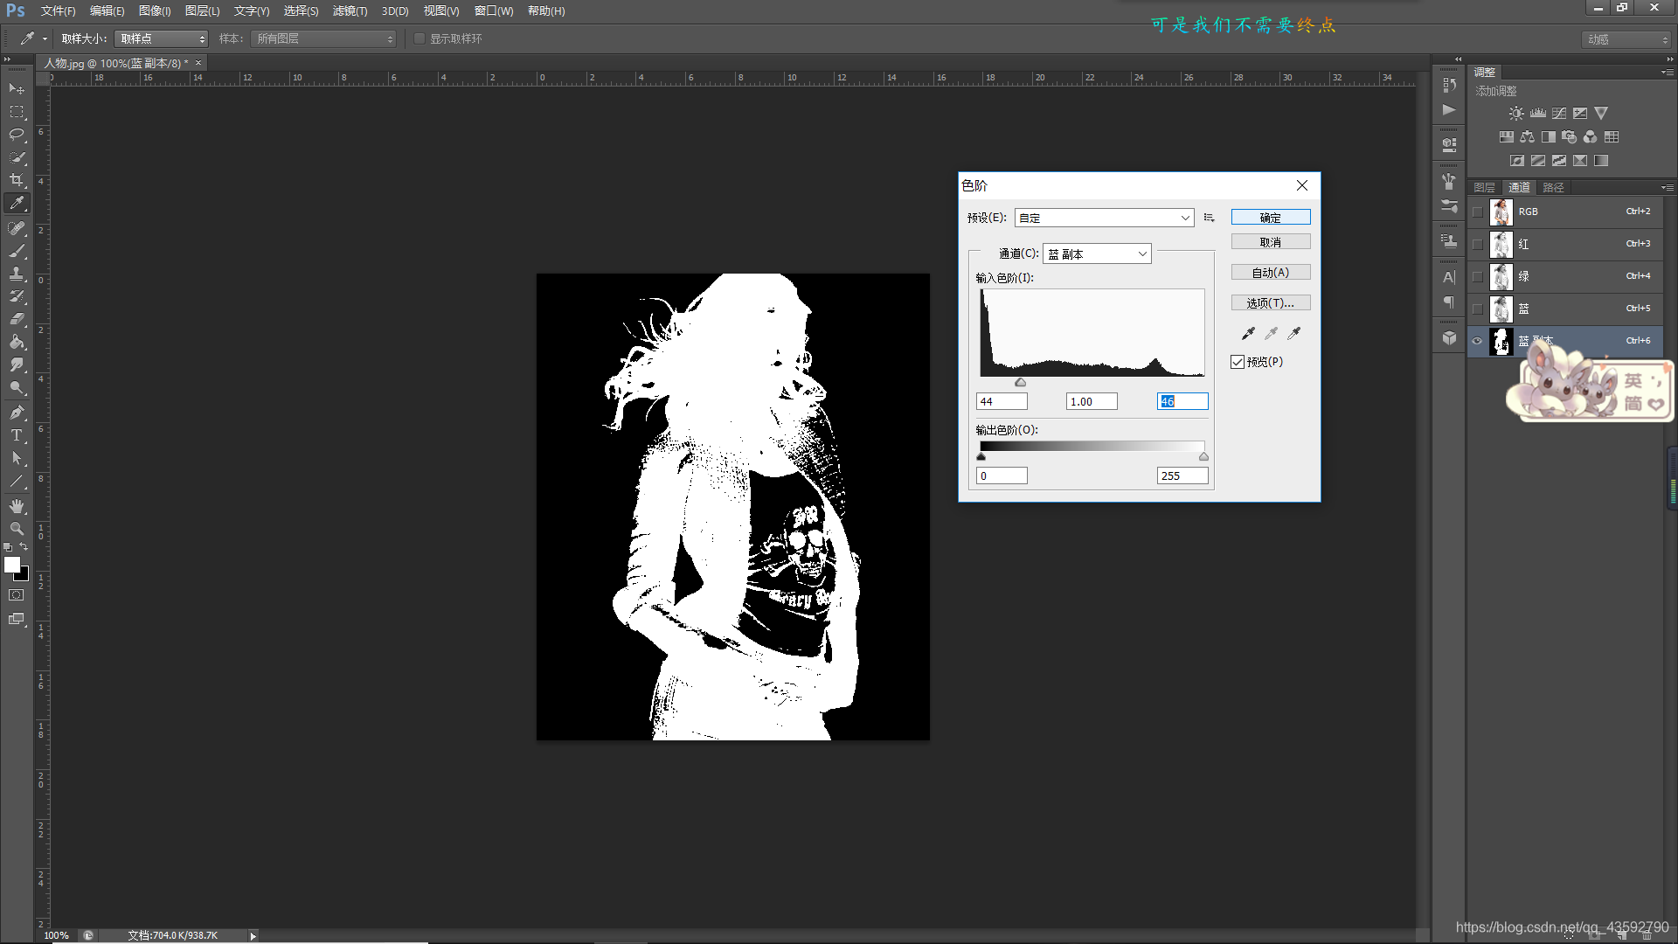
Task: Click the 确定 confirm button
Action: [x=1270, y=218]
